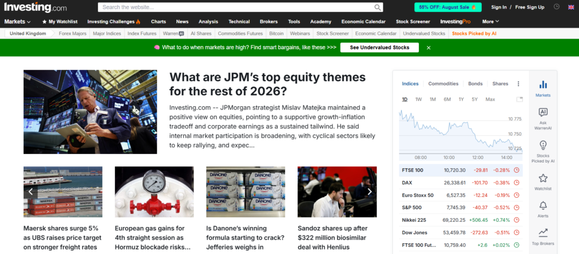The image size is (579, 254).
Task: Click the Investing.com logo
Action: click(x=36, y=7)
